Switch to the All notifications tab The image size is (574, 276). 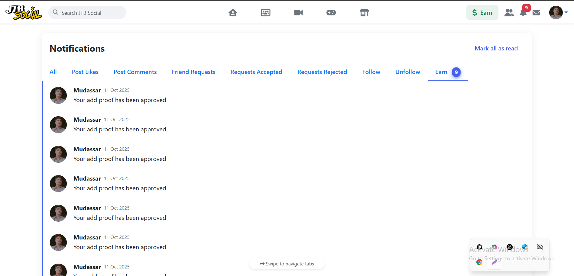pos(53,72)
